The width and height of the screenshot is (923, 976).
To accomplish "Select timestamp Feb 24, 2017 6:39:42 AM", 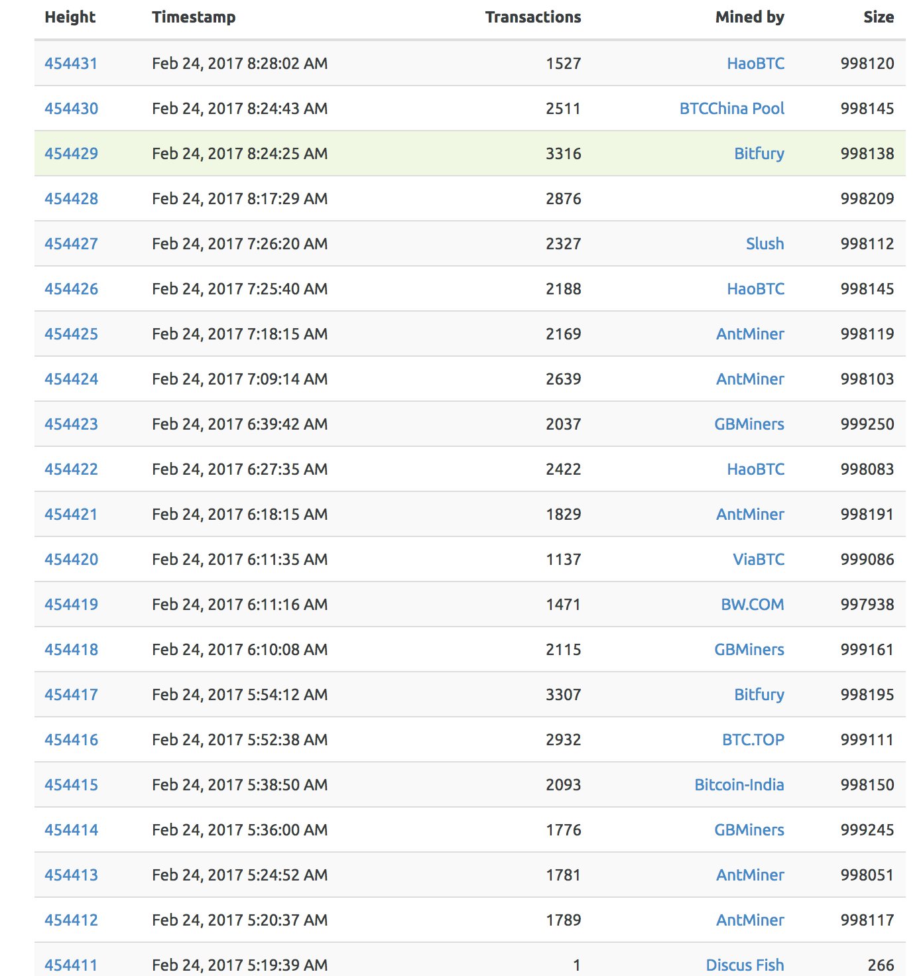I will pos(240,424).
